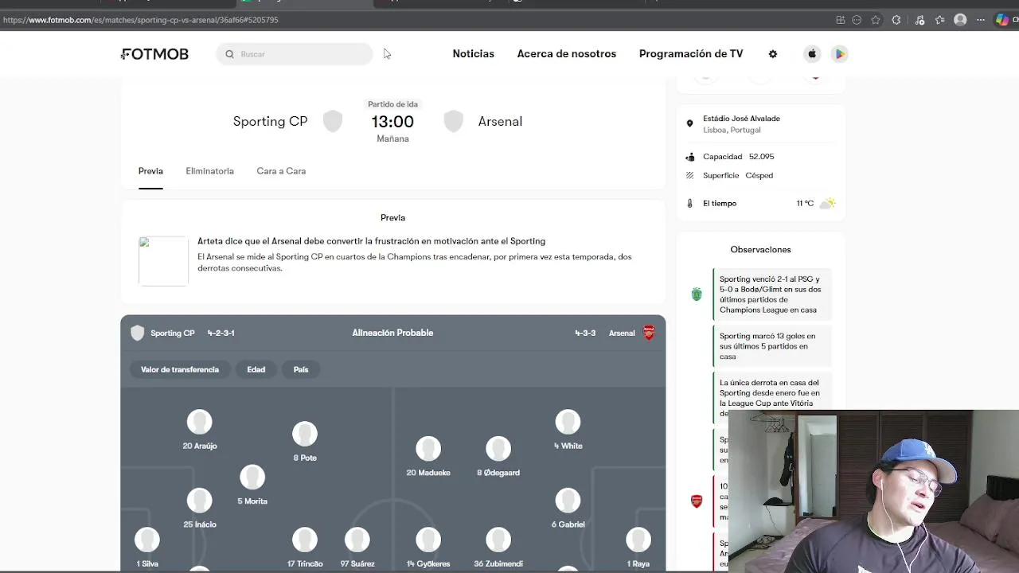1019x573 pixels.
Task: Click the Arsenal crest in Observaciones
Action: click(x=697, y=501)
